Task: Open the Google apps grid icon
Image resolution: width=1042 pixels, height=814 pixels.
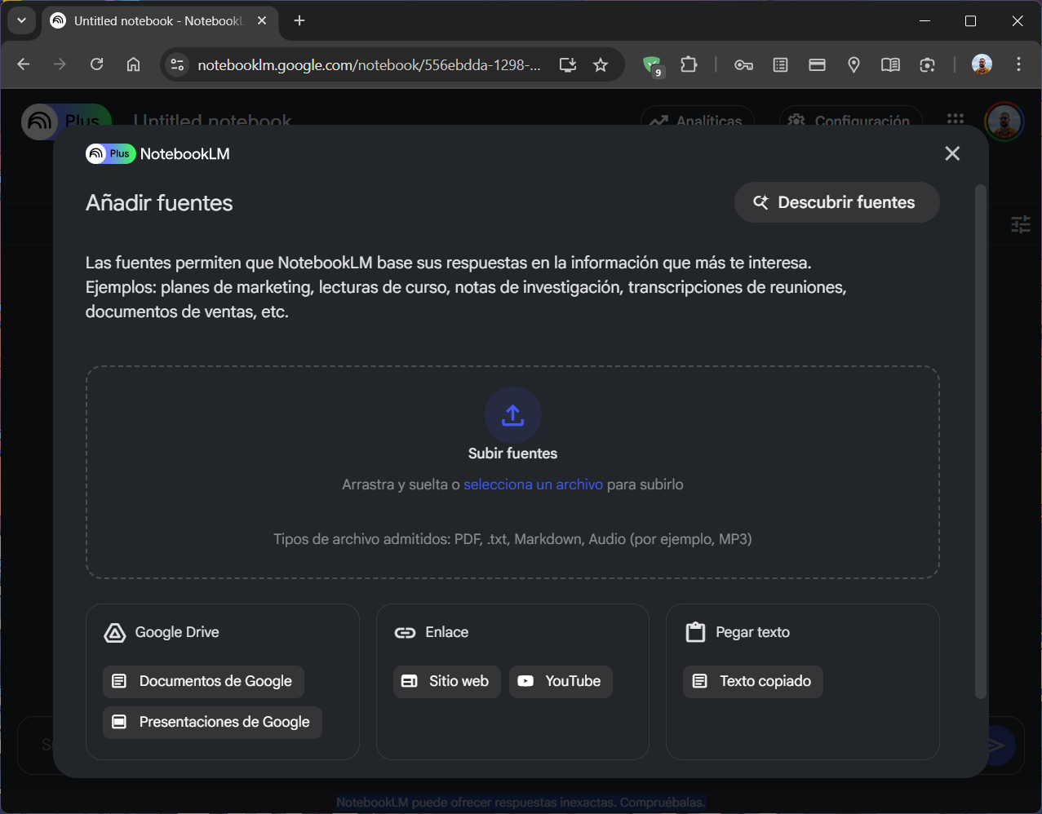Action: pos(956,119)
